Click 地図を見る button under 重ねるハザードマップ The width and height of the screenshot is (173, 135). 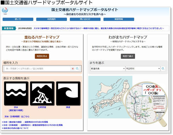click(x=42, y=56)
